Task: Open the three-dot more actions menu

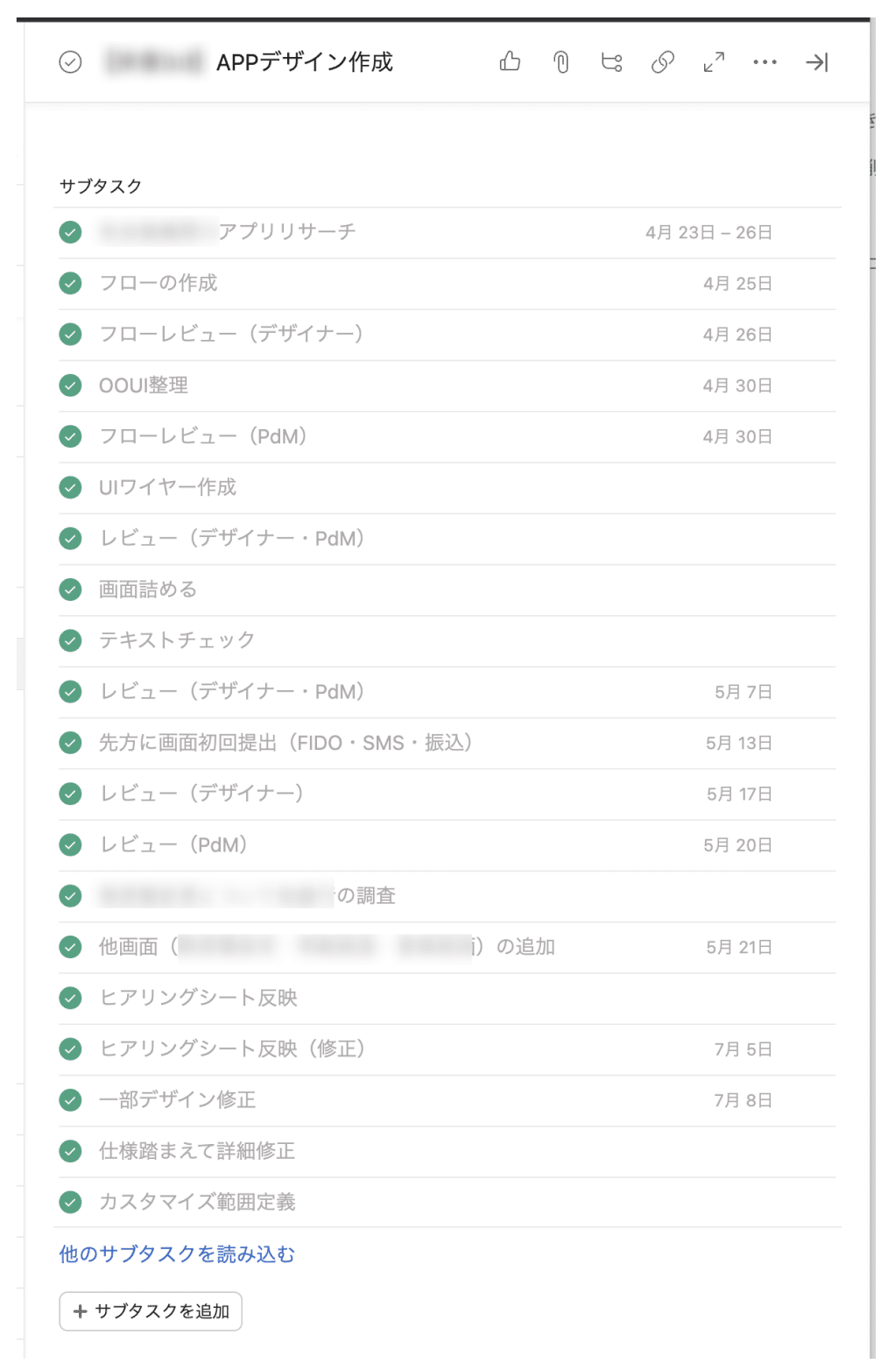Action: click(x=765, y=61)
